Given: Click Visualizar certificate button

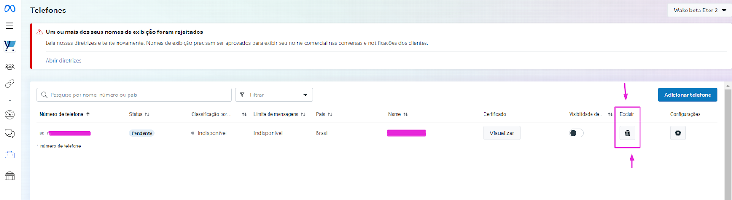Looking at the screenshot, I should [501, 133].
